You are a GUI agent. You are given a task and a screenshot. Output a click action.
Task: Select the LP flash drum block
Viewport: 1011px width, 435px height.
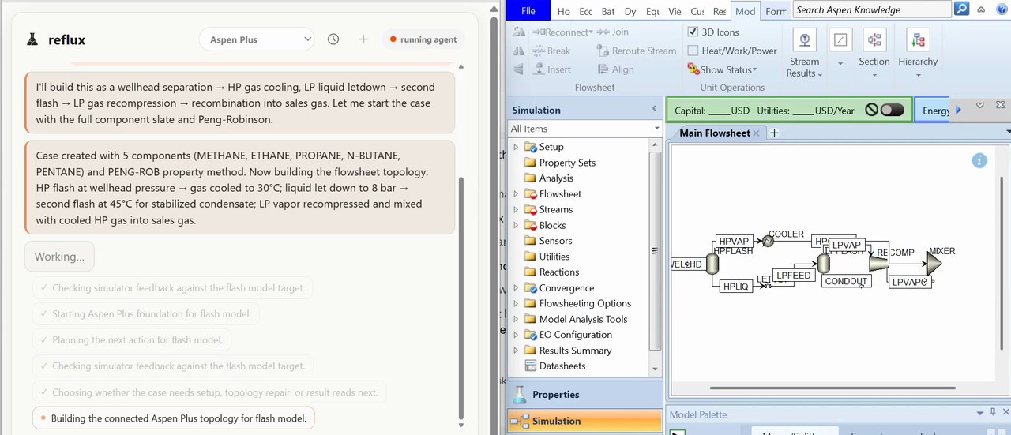pos(823,263)
